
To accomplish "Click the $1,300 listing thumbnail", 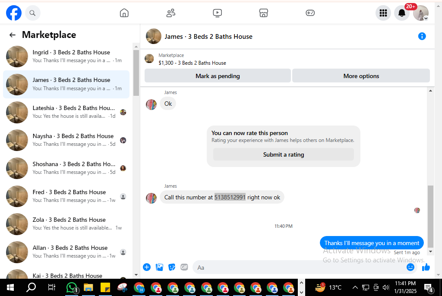I will [149, 59].
